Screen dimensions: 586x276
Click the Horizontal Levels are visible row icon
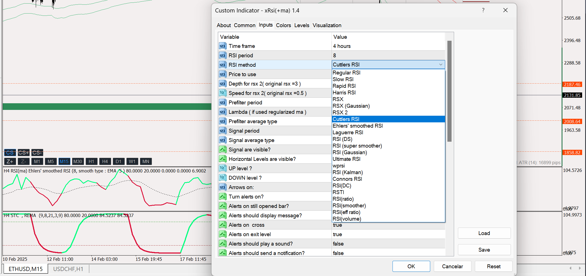pos(223,159)
